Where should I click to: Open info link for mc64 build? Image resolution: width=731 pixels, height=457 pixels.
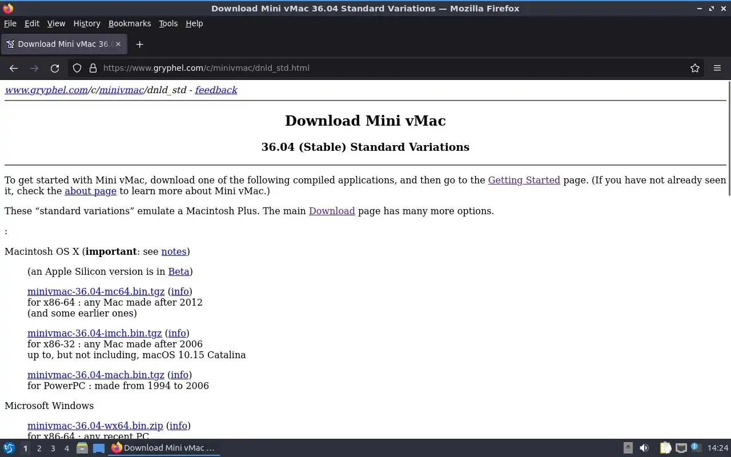[x=180, y=291]
